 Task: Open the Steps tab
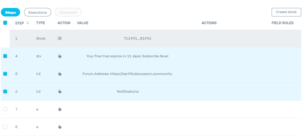[10, 13]
